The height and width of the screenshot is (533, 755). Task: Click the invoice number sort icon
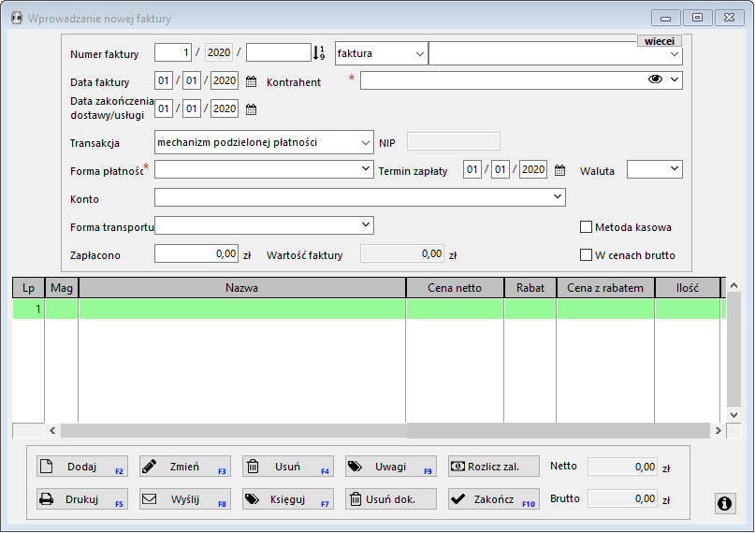(x=319, y=53)
